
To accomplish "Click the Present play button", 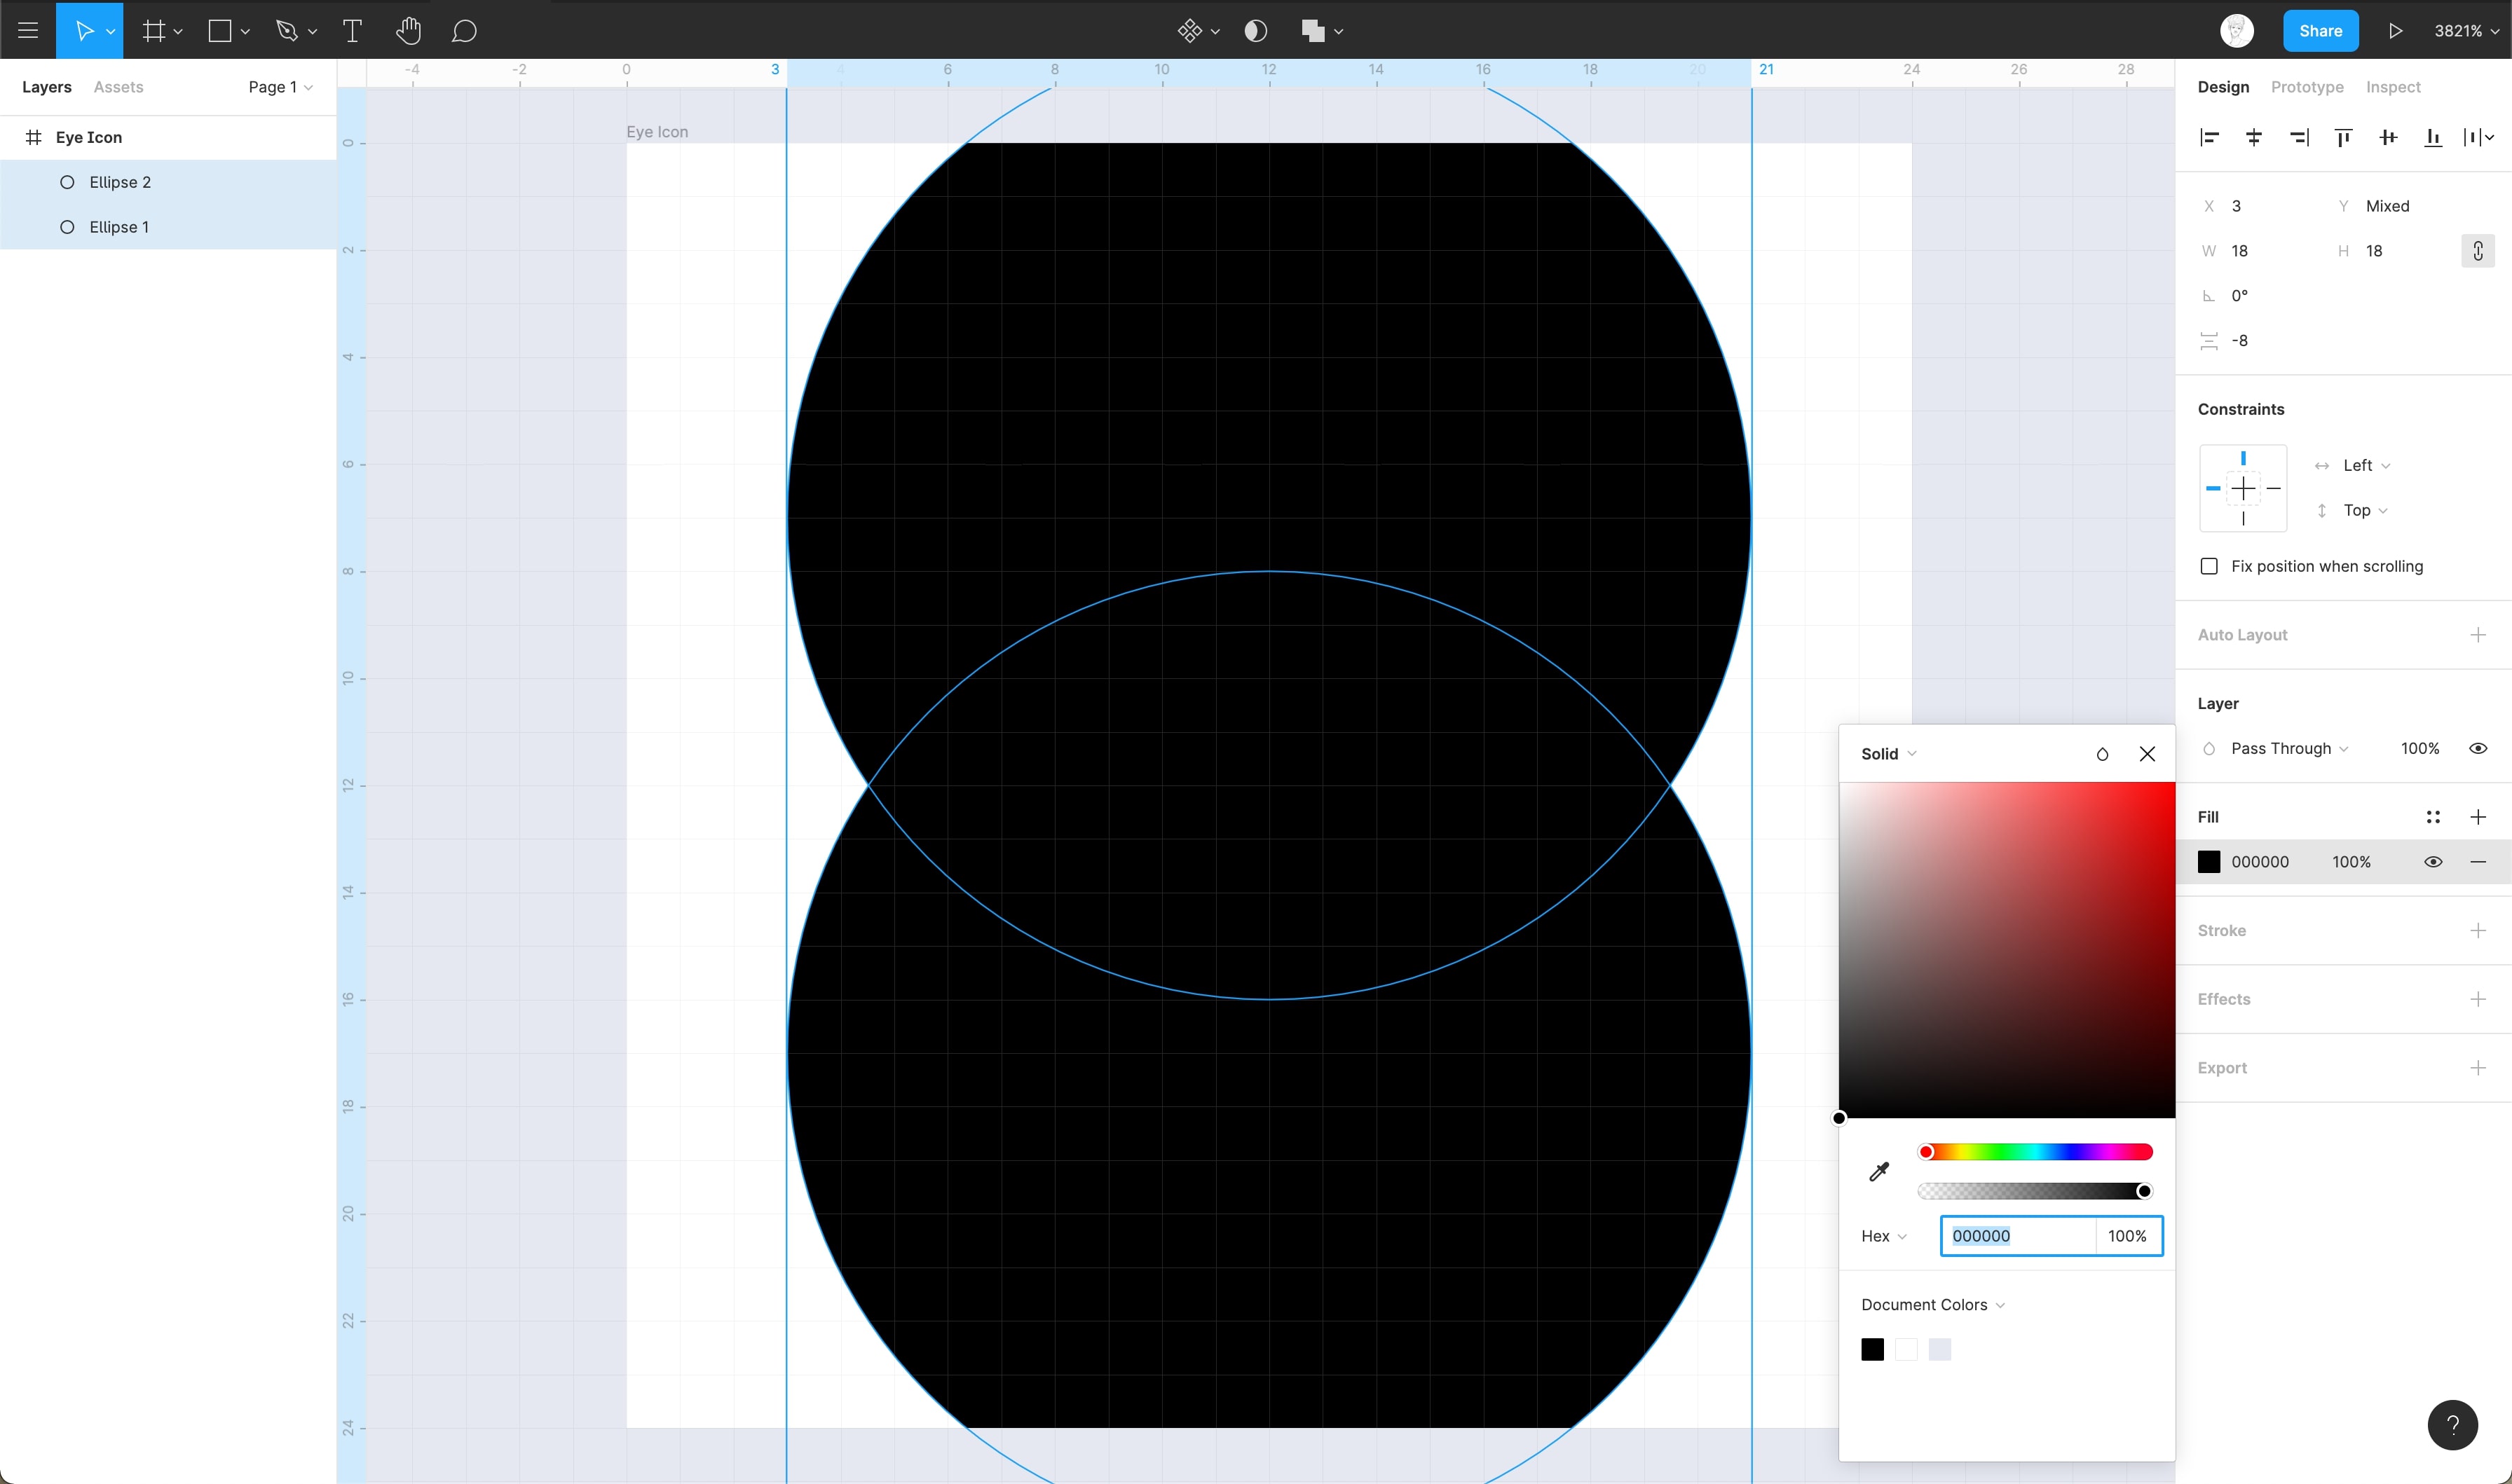I will 2395,31.
